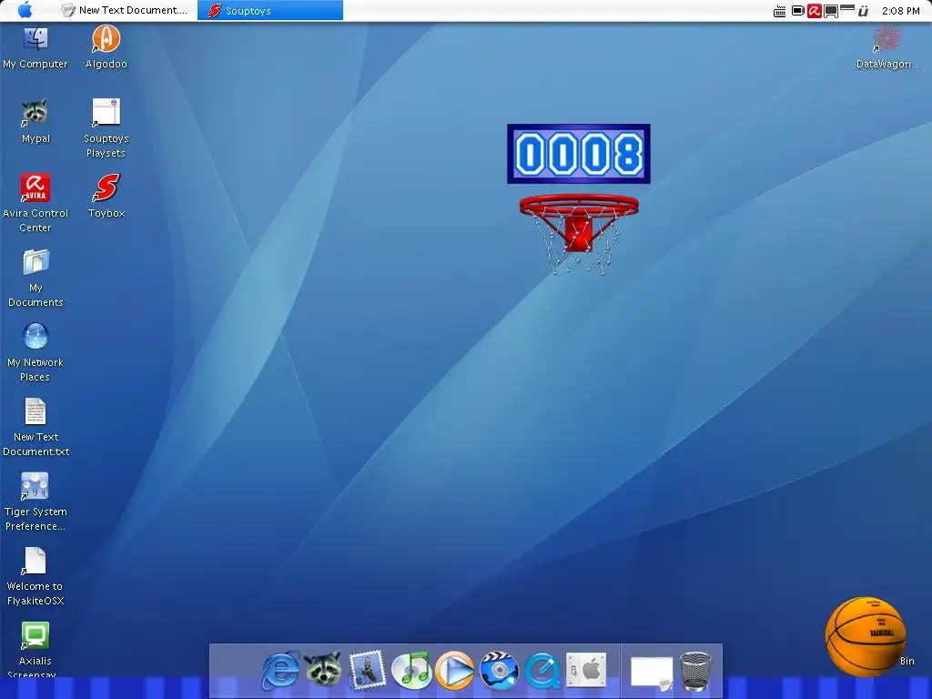Image resolution: width=932 pixels, height=699 pixels.
Task: Open iTunes music note dock icon
Action: 410,671
